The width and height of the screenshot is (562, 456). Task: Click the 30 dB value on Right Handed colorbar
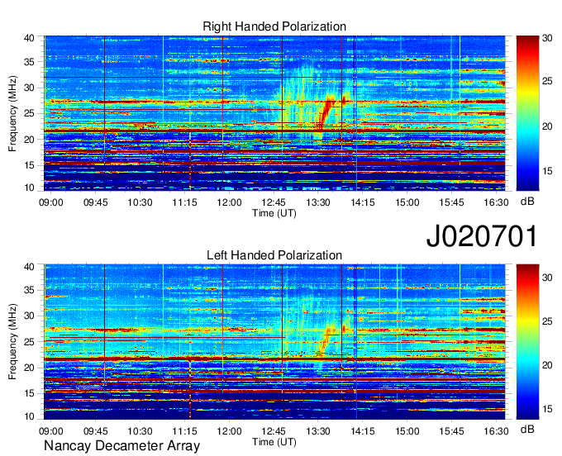click(547, 38)
